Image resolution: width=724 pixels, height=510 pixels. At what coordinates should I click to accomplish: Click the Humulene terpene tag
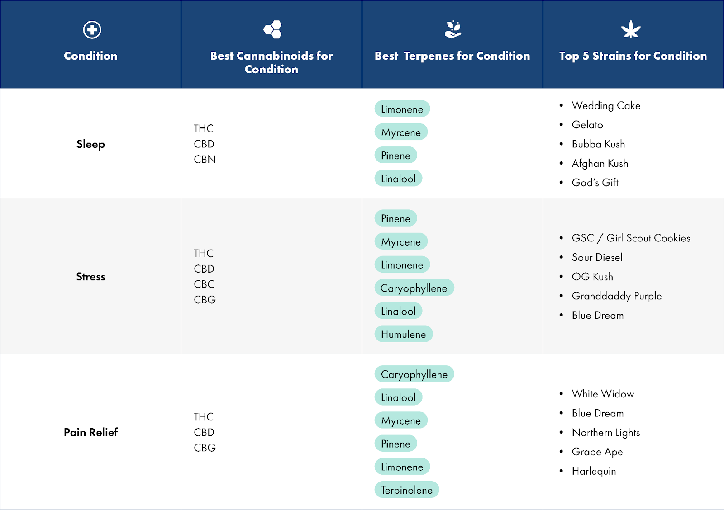(x=404, y=334)
